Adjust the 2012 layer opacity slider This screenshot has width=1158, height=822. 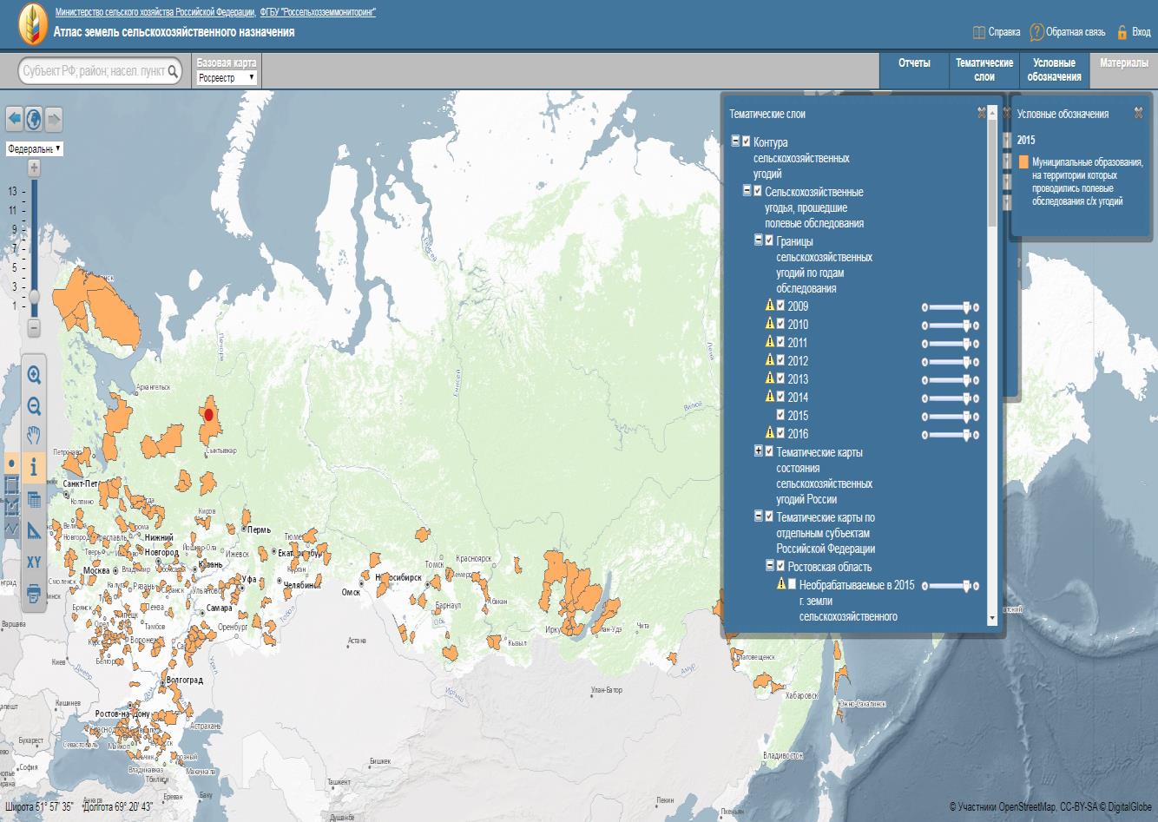coord(966,361)
